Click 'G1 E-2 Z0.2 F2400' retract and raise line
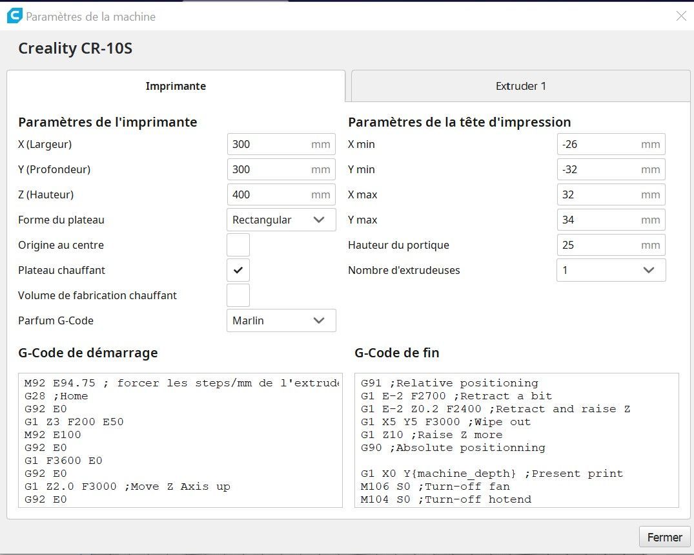The width and height of the screenshot is (694, 555). pyautogui.click(x=495, y=409)
